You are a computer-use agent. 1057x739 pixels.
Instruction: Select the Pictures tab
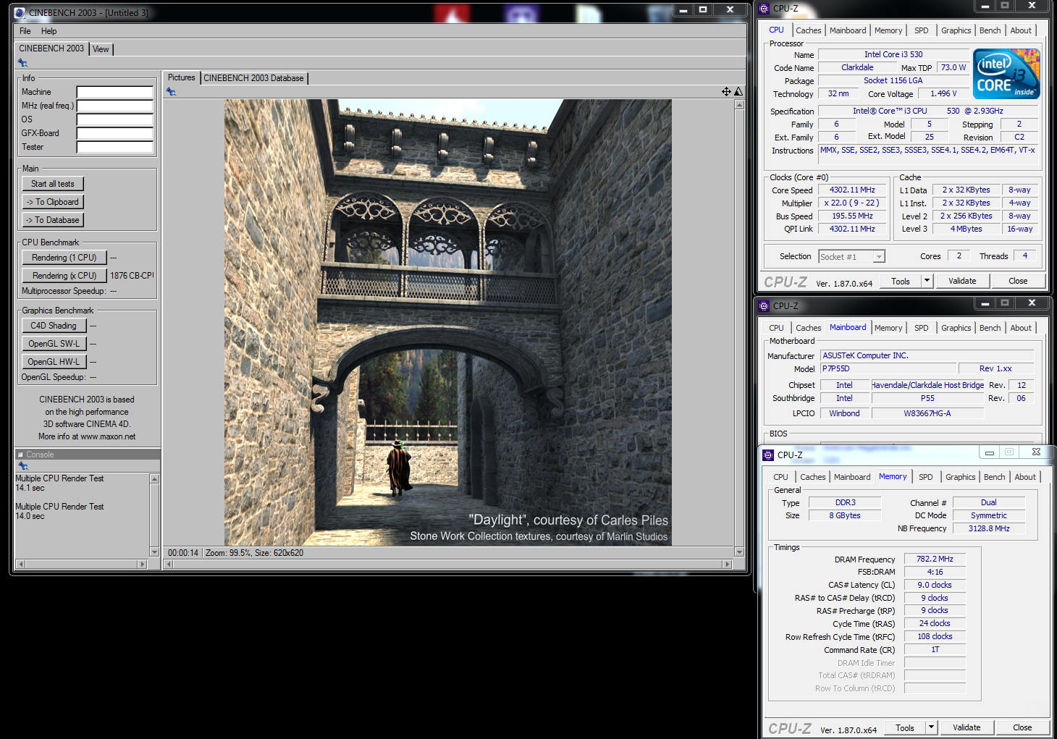[182, 77]
